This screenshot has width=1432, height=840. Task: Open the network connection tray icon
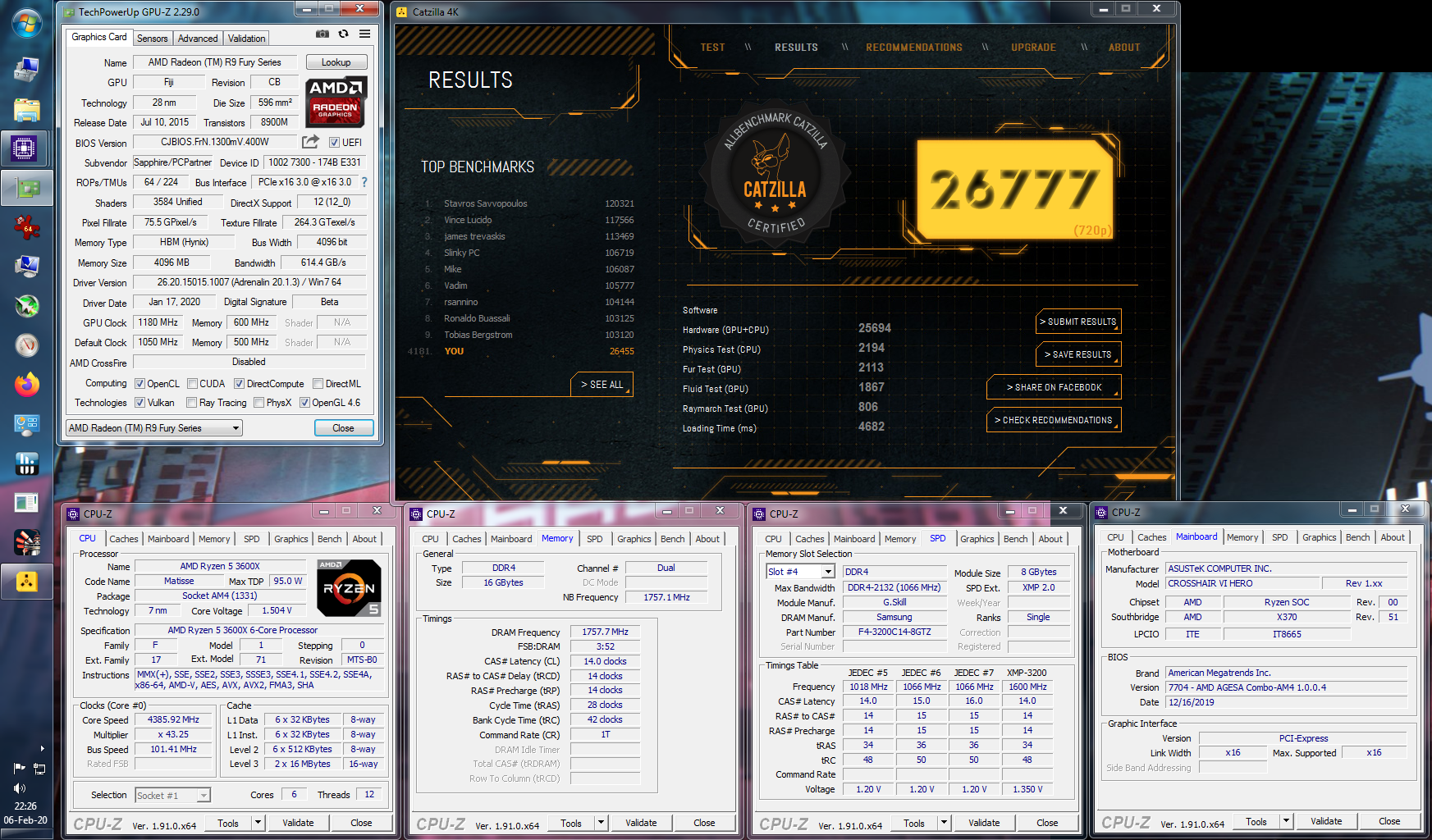coord(39,769)
